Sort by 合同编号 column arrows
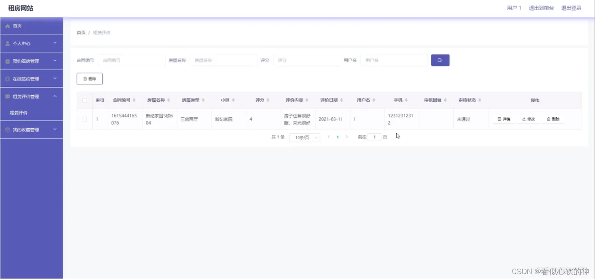Image resolution: width=595 pixels, height=279 pixels. click(x=134, y=100)
